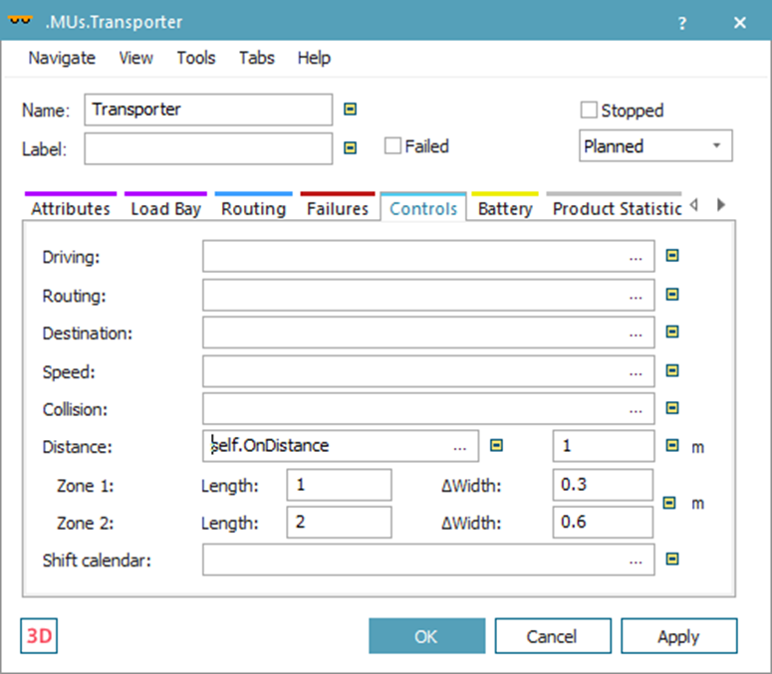Click the Cancel button
The height and width of the screenshot is (674, 772).
(552, 636)
